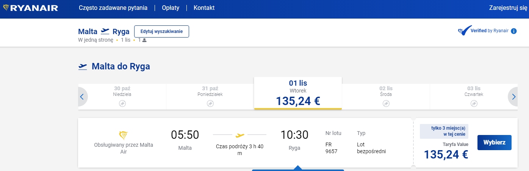Click the info icon next to Verified by Ryanair

514,31
